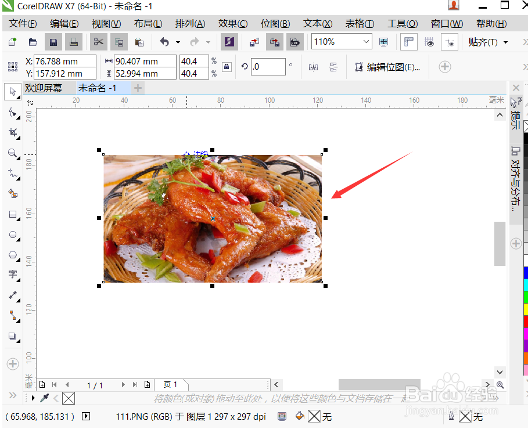Click the Import icon

click(x=254, y=42)
